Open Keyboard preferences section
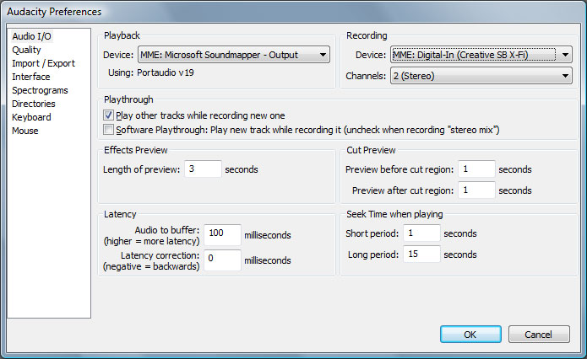The image size is (587, 359). pyautogui.click(x=31, y=117)
